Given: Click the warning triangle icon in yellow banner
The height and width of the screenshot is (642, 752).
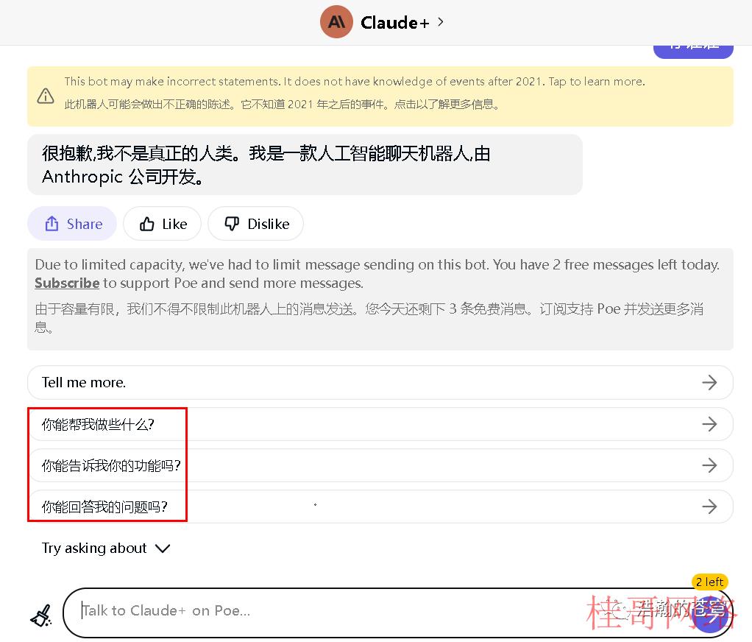Looking at the screenshot, I should [x=46, y=96].
